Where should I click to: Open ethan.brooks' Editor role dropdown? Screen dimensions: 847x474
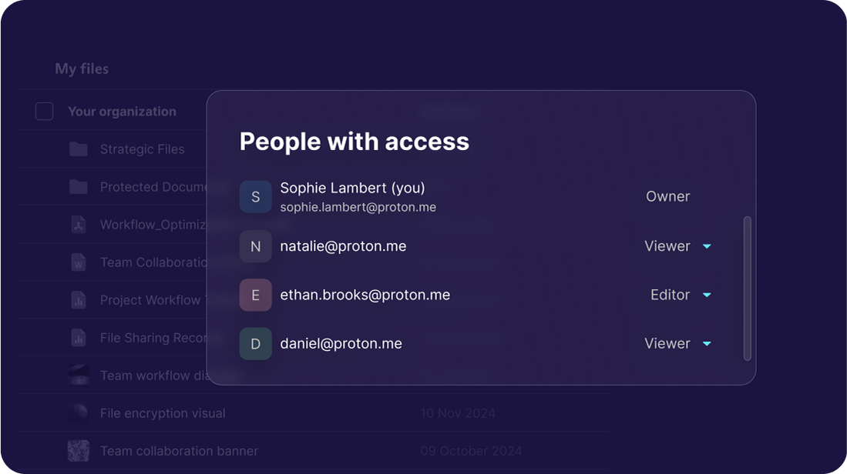point(681,295)
